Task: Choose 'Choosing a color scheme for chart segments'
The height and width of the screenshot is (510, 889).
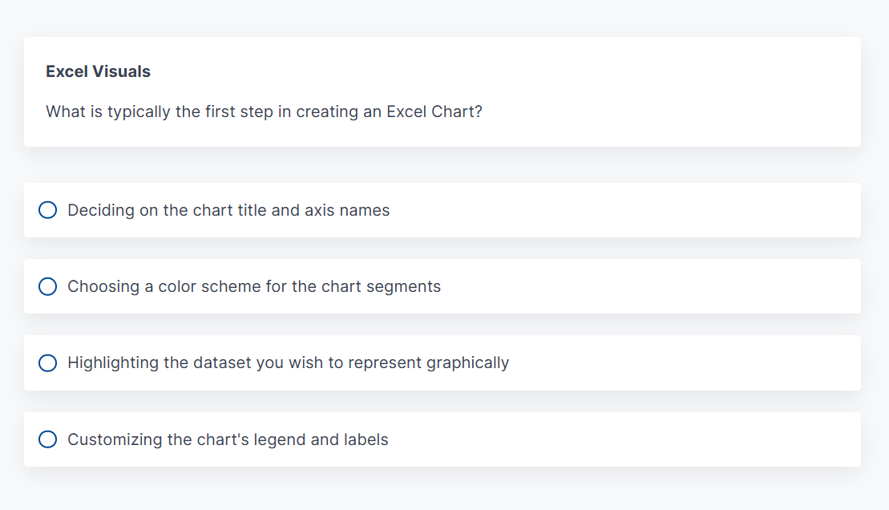Action: tap(254, 286)
